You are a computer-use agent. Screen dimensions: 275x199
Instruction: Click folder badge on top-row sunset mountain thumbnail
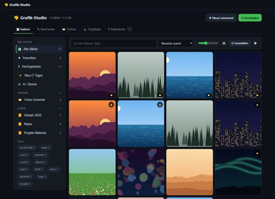click(x=111, y=95)
